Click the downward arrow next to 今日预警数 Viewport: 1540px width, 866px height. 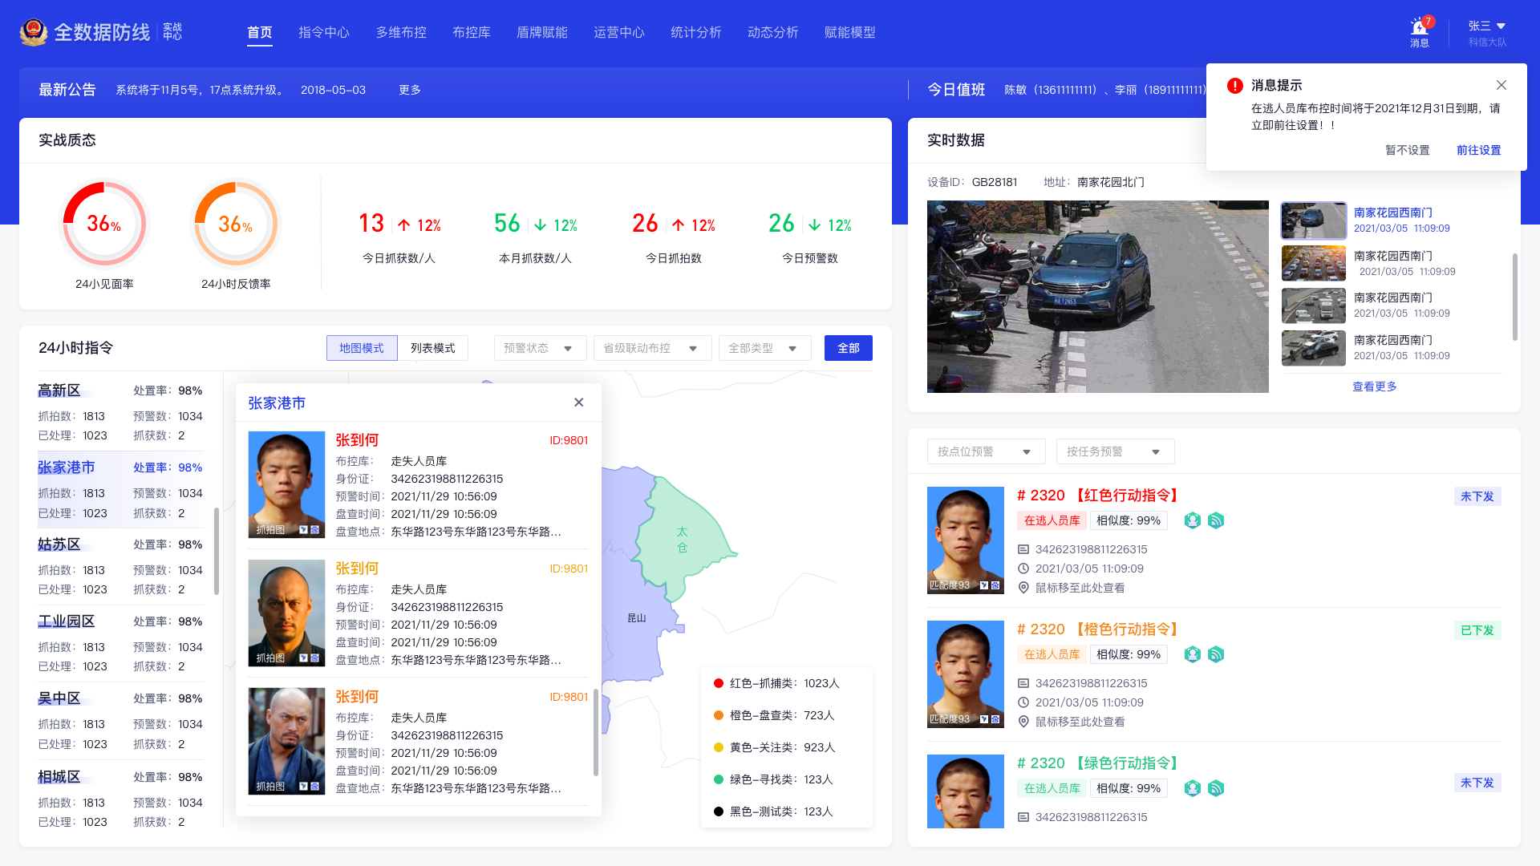[x=815, y=225]
